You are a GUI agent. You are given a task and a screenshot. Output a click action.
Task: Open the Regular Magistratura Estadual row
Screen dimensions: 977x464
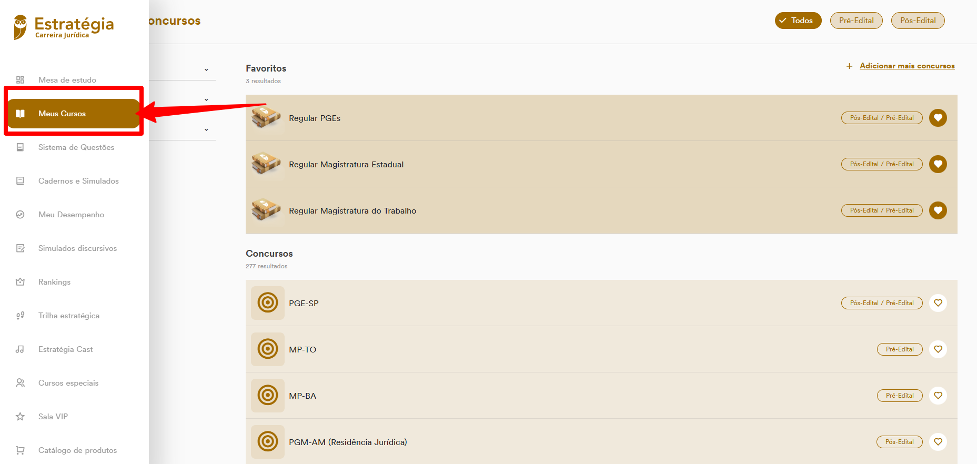(x=346, y=164)
